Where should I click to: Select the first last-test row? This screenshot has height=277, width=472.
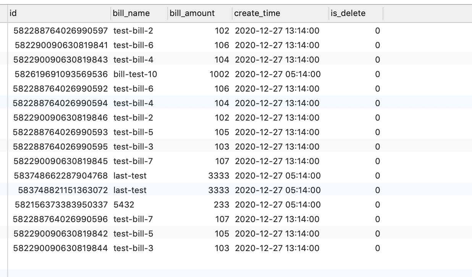coord(129,176)
